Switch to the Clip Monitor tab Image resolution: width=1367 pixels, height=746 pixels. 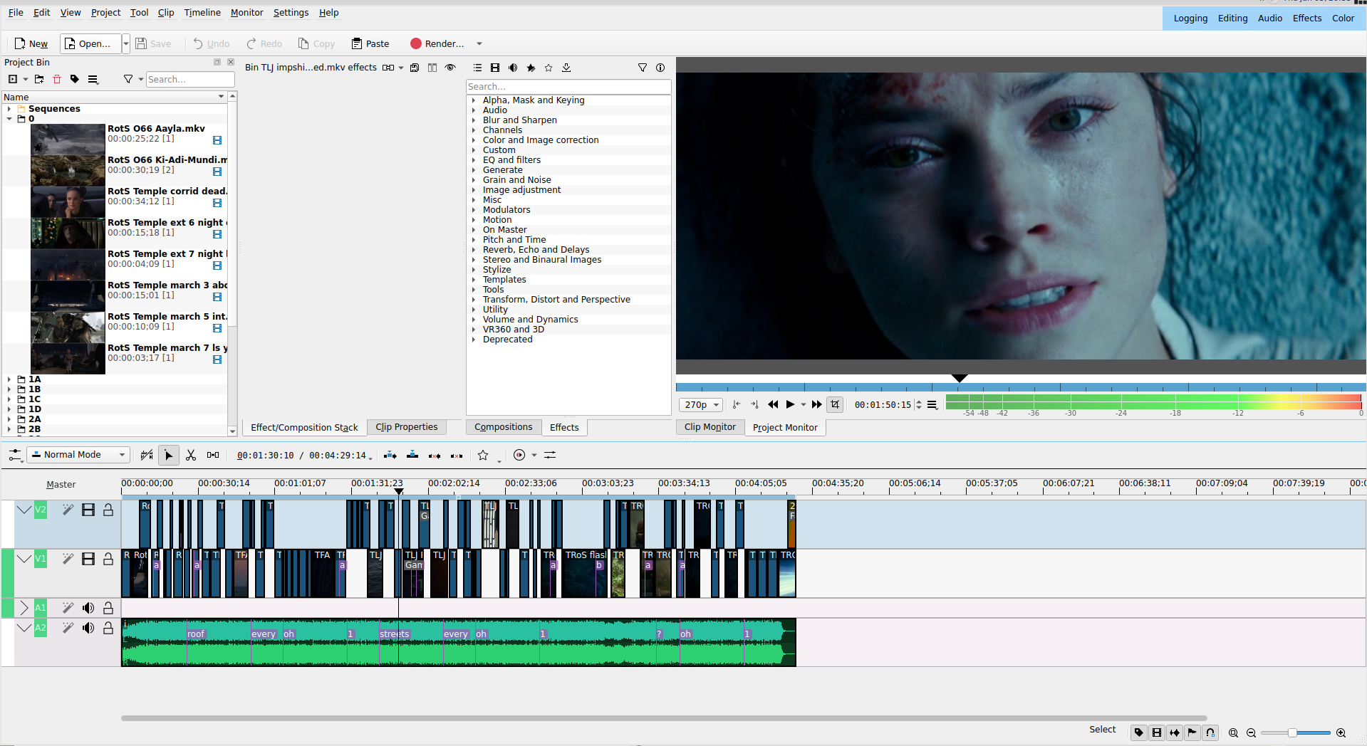[710, 427]
